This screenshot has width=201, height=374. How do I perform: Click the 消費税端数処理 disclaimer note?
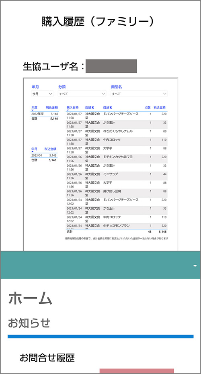tap(116, 239)
